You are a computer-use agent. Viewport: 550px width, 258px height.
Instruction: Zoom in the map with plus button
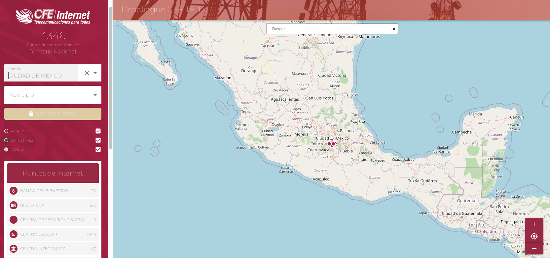pyautogui.click(x=534, y=224)
